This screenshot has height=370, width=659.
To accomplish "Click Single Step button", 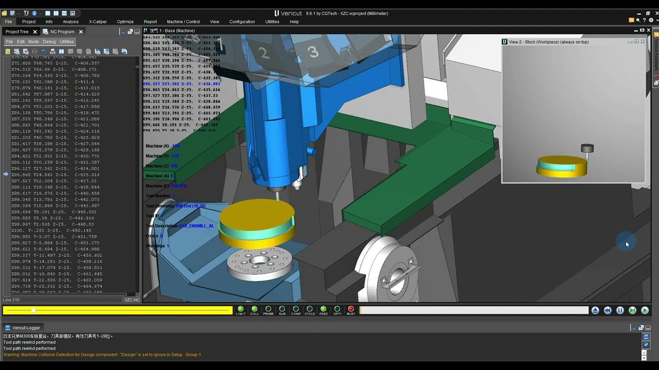I will coord(632,310).
